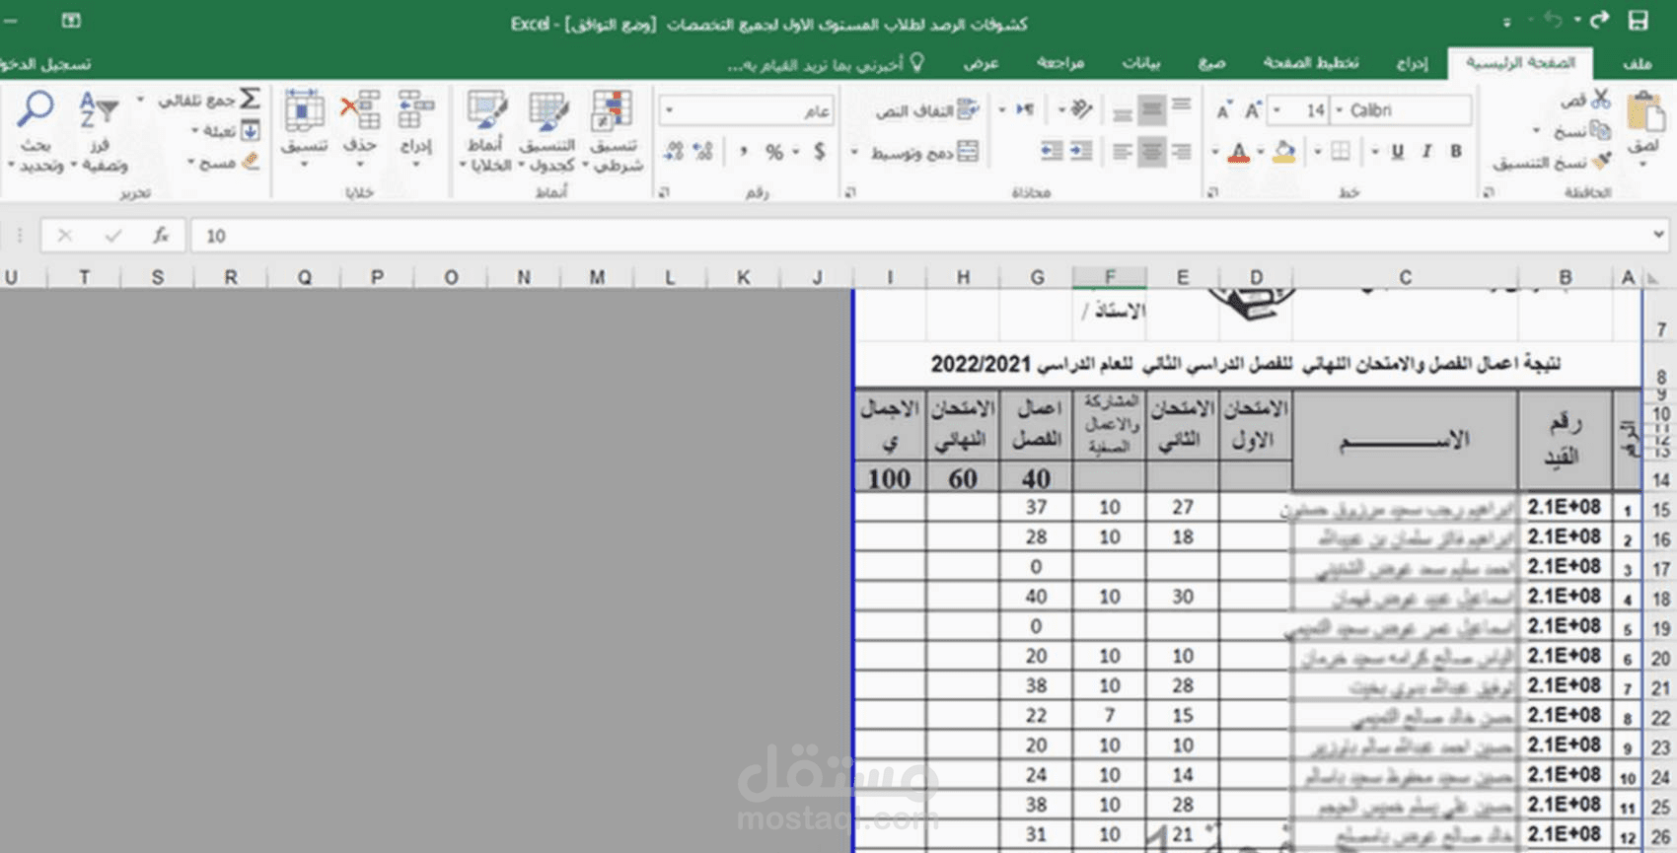The height and width of the screenshot is (853, 1677).
Task: Apply the red Font Color
Action: click(x=1239, y=151)
